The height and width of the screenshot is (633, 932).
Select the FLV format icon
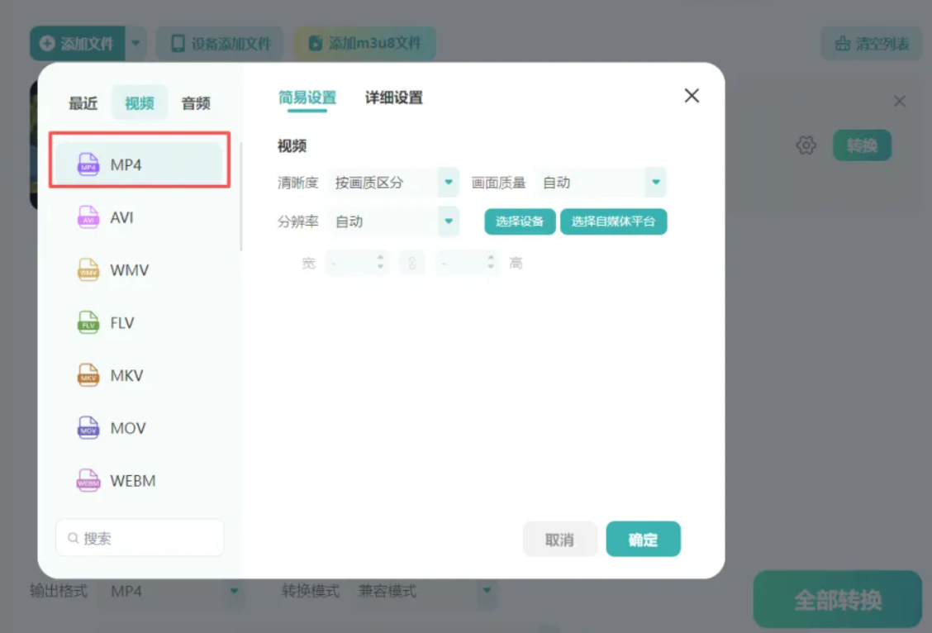coord(88,323)
